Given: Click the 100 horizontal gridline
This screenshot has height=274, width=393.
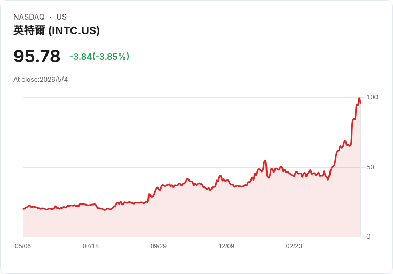Looking at the screenshot, I should tap(192, 97).
